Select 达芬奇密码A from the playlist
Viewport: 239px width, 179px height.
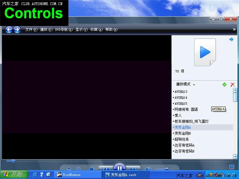coord(184,145)
